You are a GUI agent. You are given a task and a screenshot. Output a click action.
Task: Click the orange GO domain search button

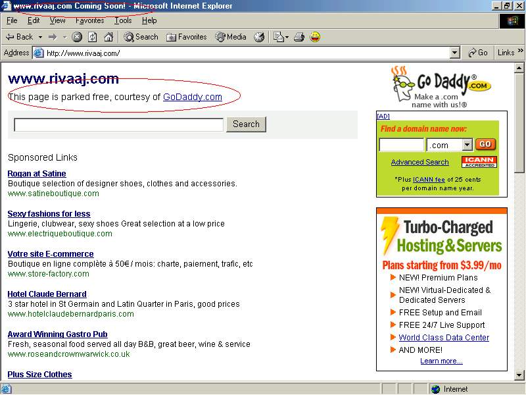[485, 144]
